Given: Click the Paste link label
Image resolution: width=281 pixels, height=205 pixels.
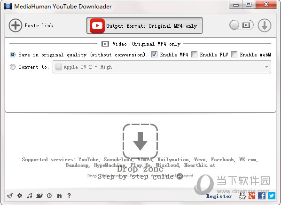Looking at the screenshot, I should pyautogui.click(x=39, y=25).
